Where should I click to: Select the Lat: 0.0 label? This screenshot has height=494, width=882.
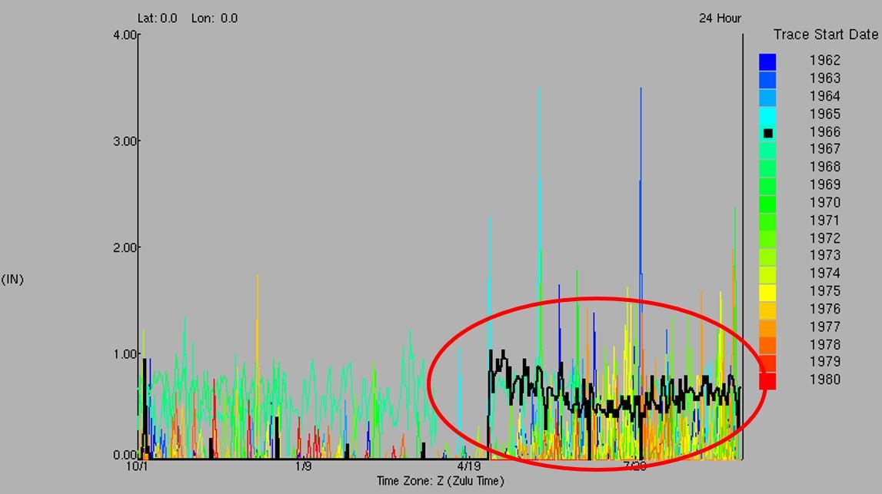[158, 18]
